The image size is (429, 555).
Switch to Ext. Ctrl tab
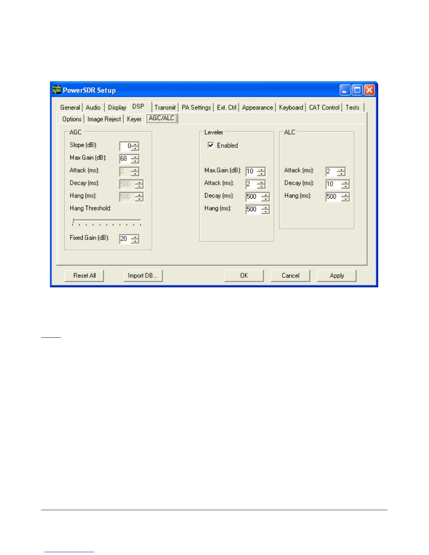point(226,108)
